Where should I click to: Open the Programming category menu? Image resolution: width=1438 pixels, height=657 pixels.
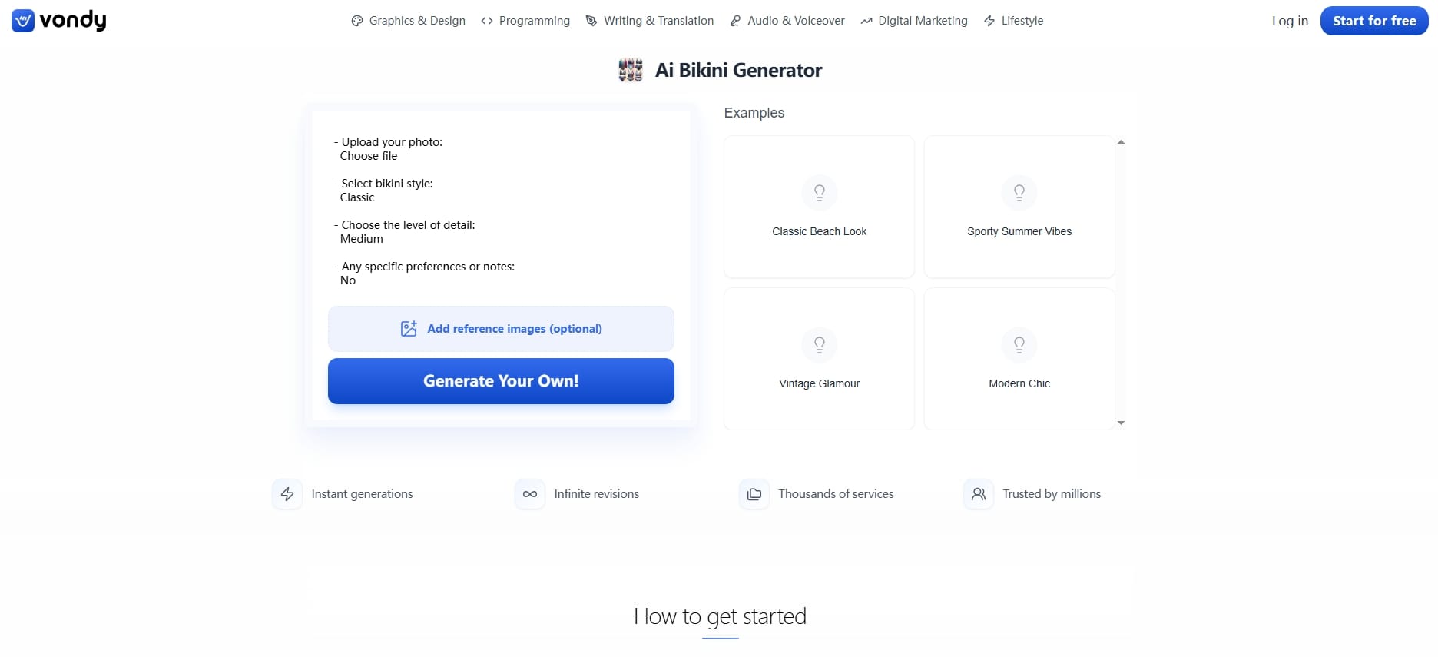tap(525, 21)
